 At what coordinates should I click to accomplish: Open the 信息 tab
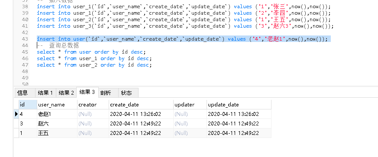(x=25, y=93)
